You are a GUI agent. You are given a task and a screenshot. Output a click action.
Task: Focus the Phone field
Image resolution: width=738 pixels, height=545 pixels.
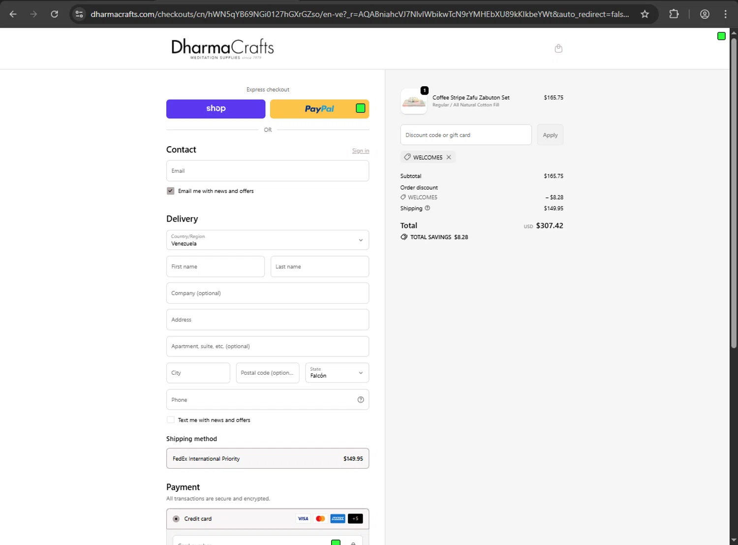click(268, 400)
